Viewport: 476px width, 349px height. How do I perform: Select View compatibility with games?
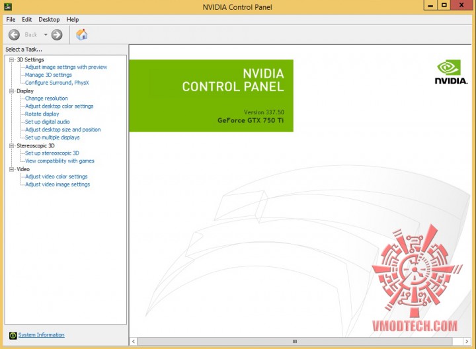coord(59,161)
